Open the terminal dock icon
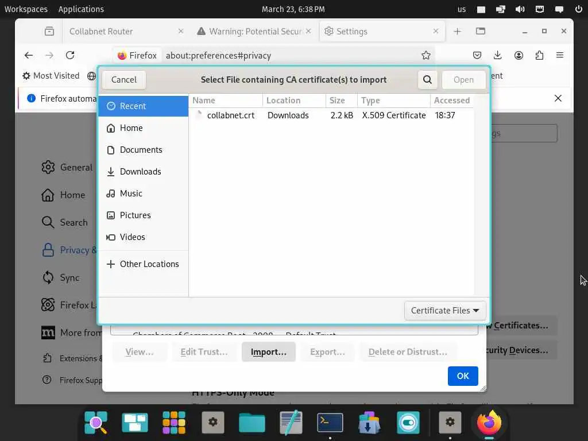Image resolution: width=588 pixels, height=441 pixels. pyautogui.click(x=330, y=423)
